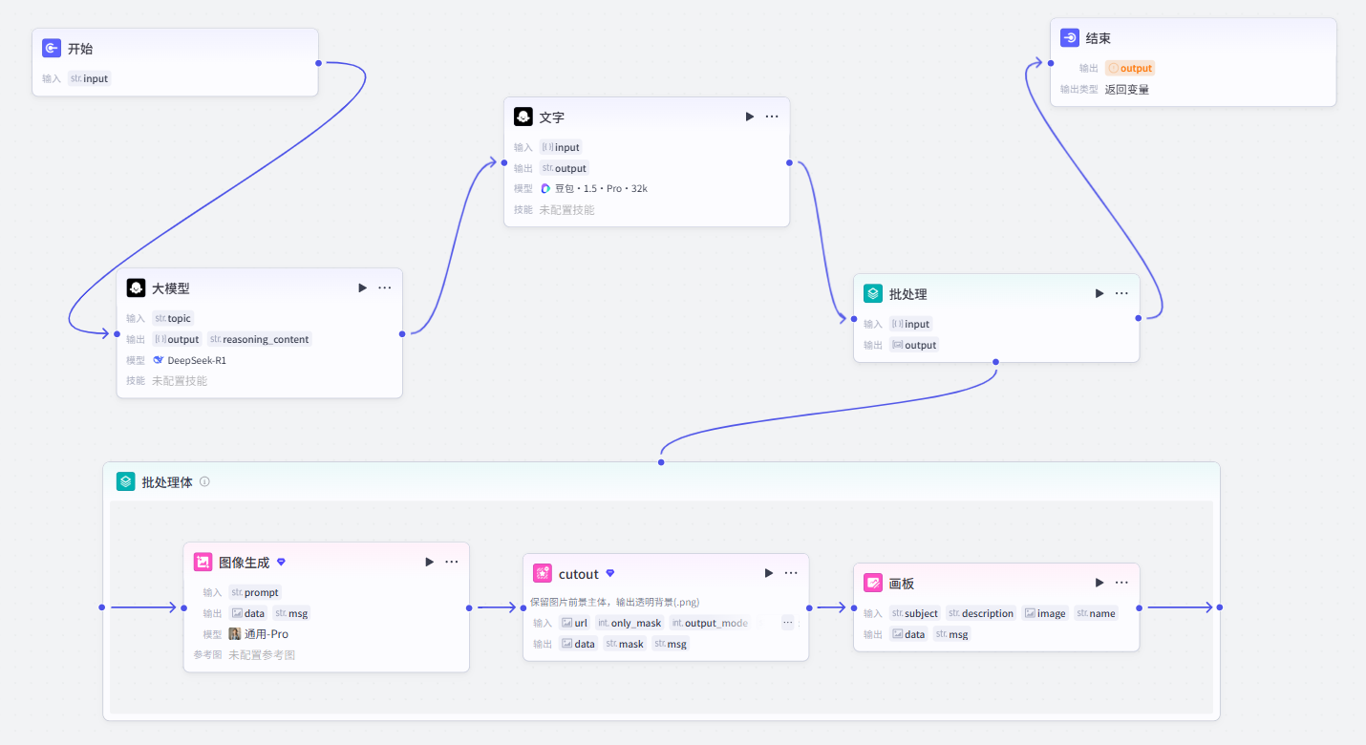1366x745 pixels.
Task: Click the 开始 node start icon
Action: click(52, 48)
